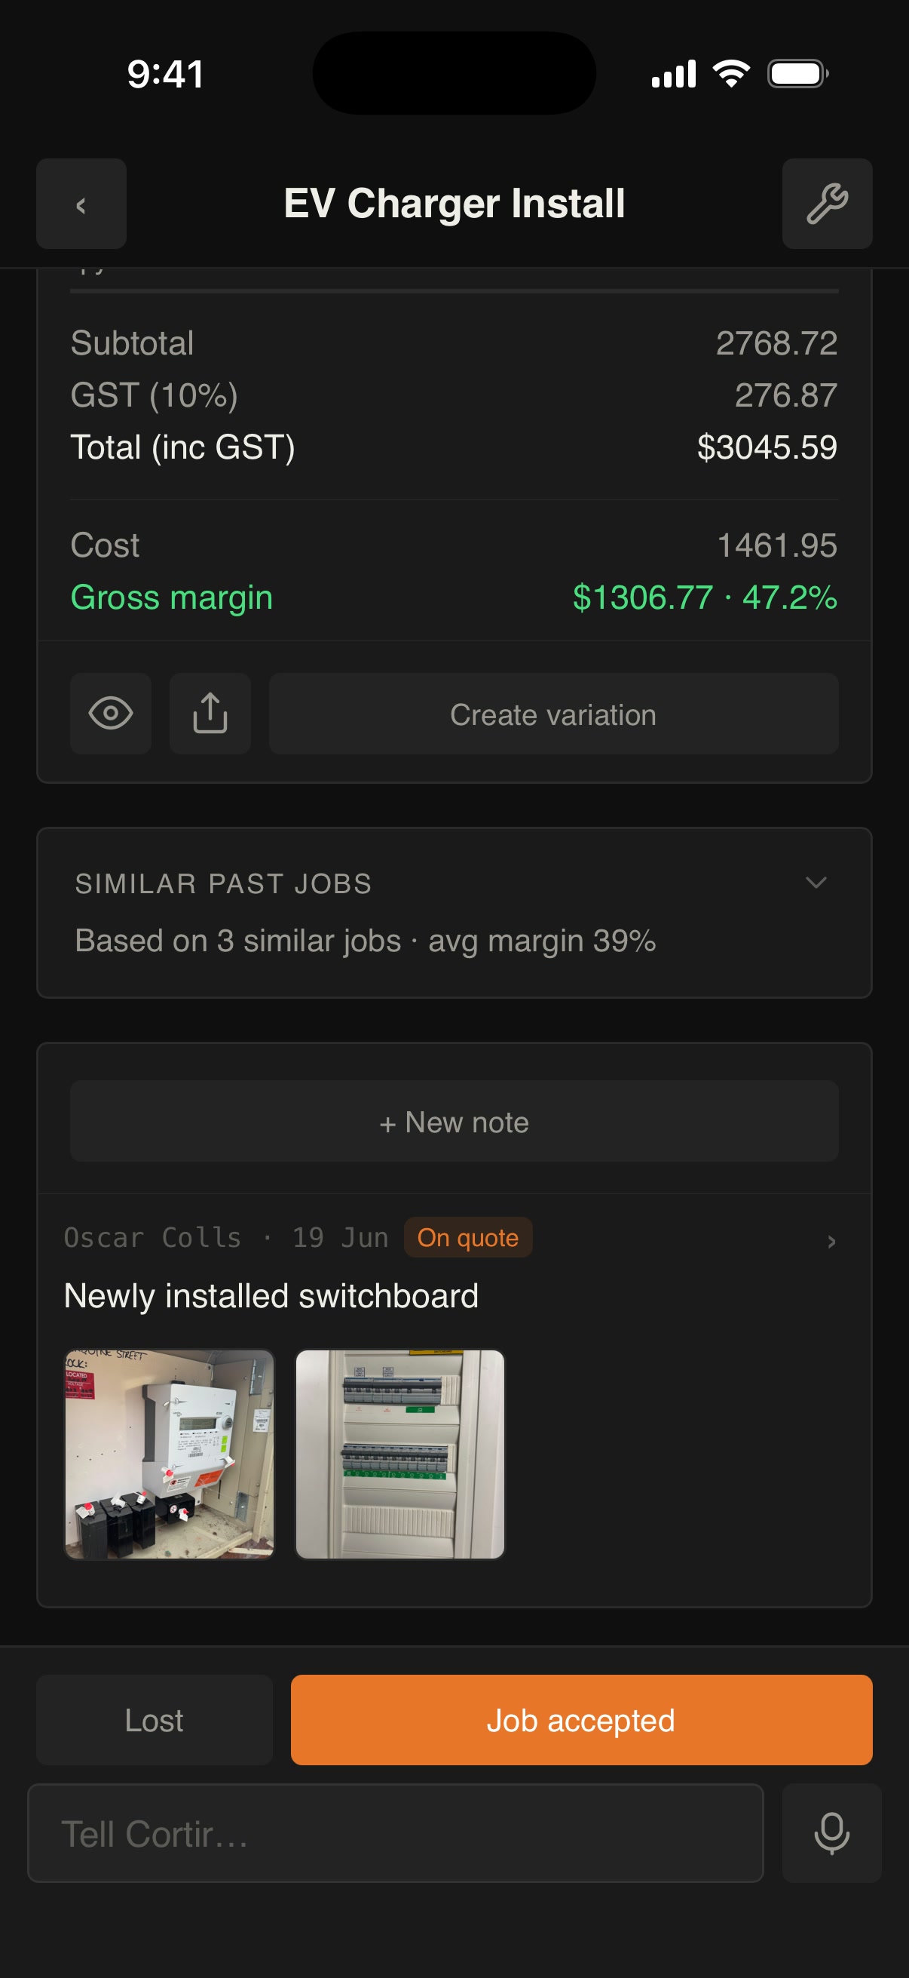This screenshot has width=909, height=1978.
Task: Click the Create variation button
Action: pos(554,714)
